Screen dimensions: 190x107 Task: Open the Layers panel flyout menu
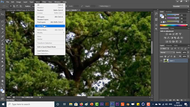[188, 46]
